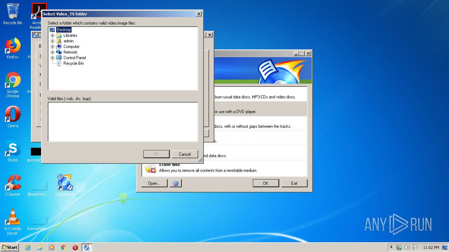This screenshot has height=252, width=449.
Task: Expand the Control Panel node
Action: click(x=53, y=58)
